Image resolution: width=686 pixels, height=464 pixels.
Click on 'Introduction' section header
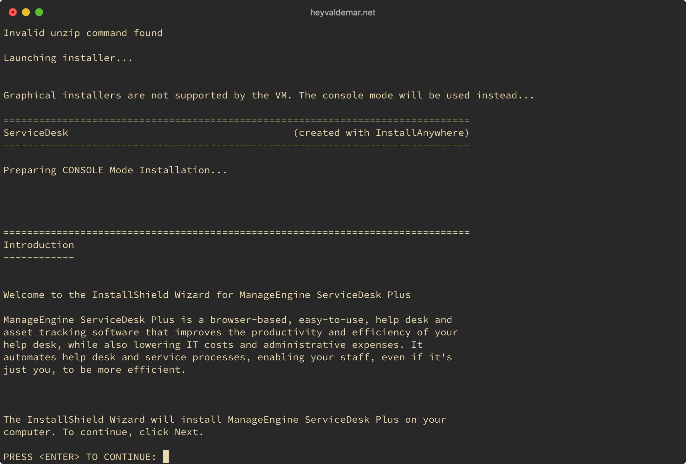tap(39, 244)
